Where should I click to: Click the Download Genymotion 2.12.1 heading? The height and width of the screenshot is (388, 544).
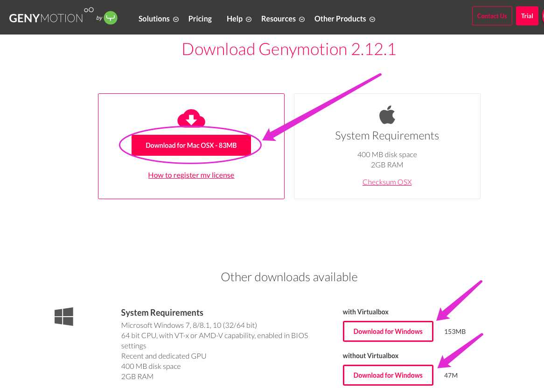(x=289, y=49)
